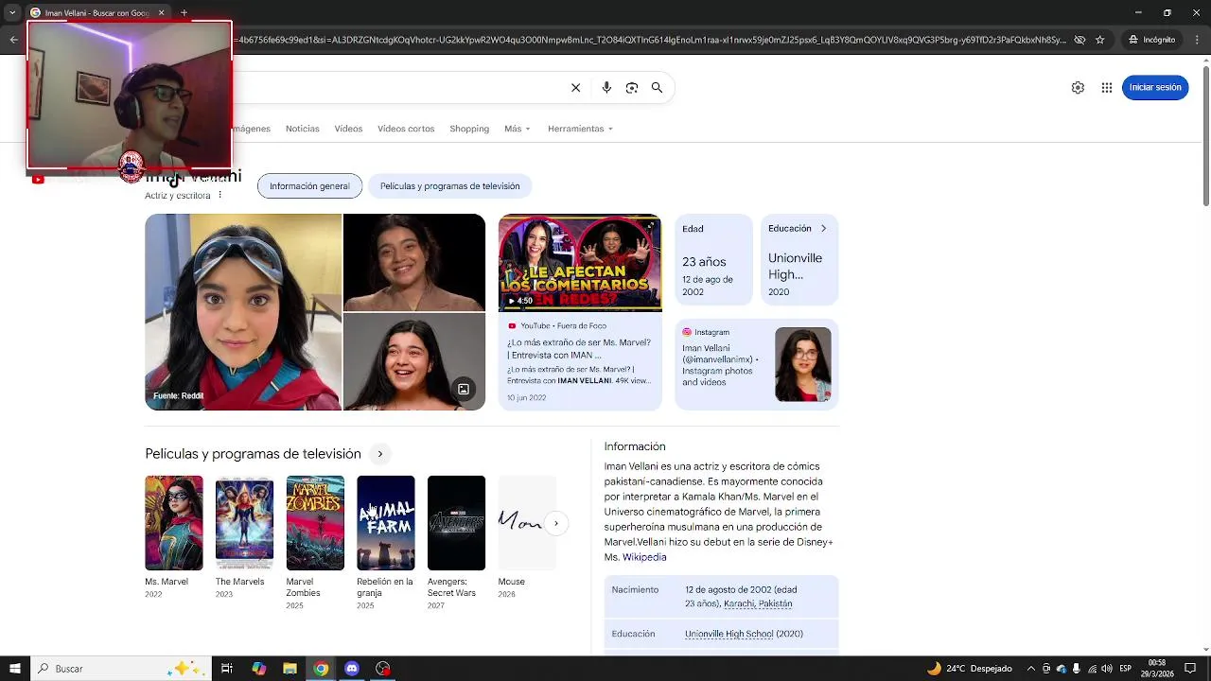Open The Marvels 2023 poster
Screen dimensions: 1211x681
point(244,523)
